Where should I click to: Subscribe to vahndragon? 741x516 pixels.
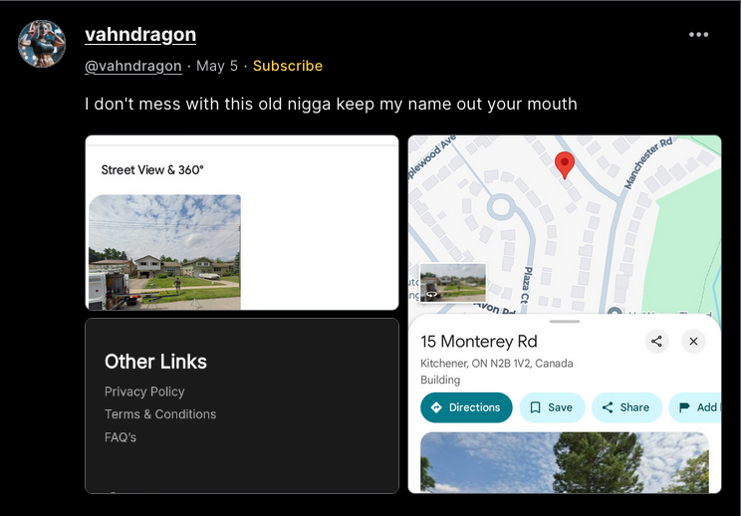click(287, 66)
